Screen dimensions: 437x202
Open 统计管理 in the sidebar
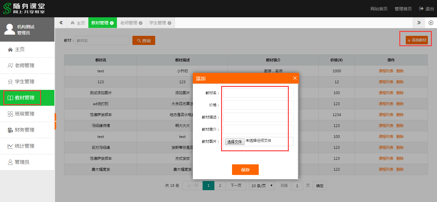coord(25,146)
